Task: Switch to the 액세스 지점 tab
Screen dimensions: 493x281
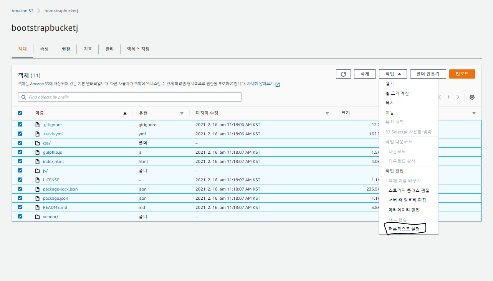Action: click(x=138, y=49)
